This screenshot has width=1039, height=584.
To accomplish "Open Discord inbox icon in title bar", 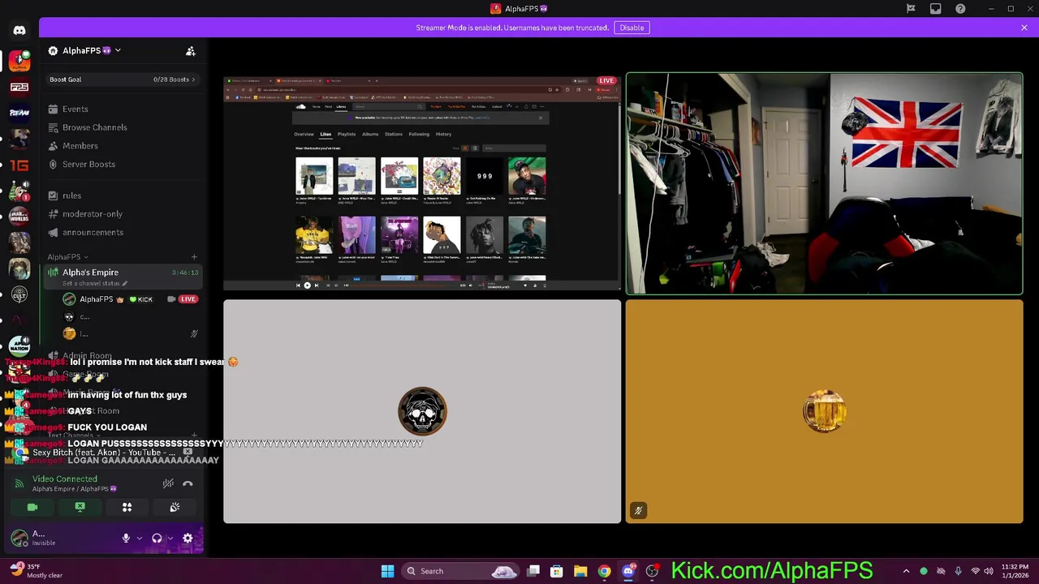I will (x=936, y=9).
